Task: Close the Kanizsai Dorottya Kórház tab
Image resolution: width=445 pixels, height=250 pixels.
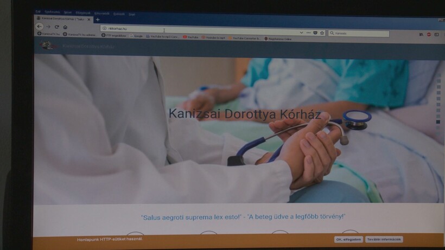Action: coord(89,20)
